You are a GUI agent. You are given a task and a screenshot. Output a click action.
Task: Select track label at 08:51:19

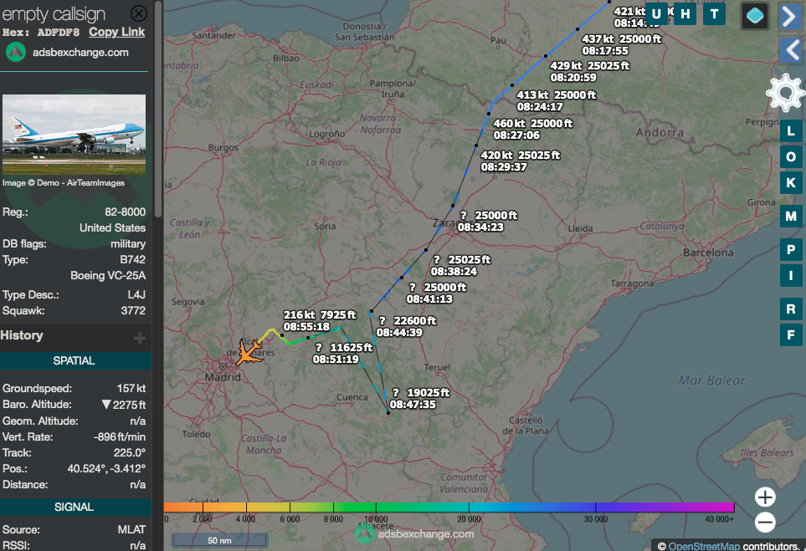[x=342, y=354]
